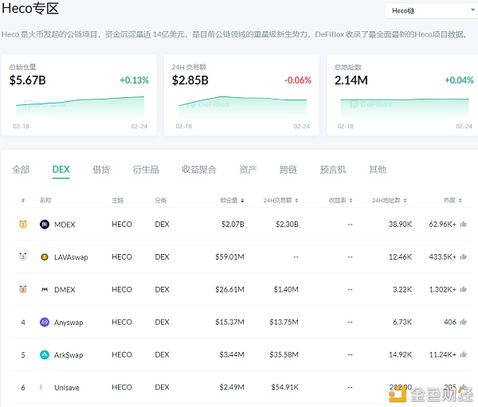The width and height of the screenshot is (478, 407).
Task: Open the DMEX project link
Action: click(x=65, y=290)
